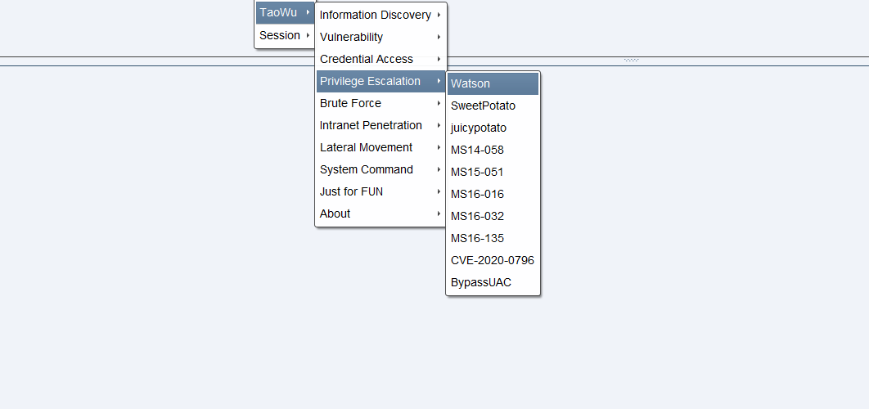Image resolution: width=869 pixels, height=409 pixels.
Task: Select the MS16-135 item
Action: coord(493,238)
